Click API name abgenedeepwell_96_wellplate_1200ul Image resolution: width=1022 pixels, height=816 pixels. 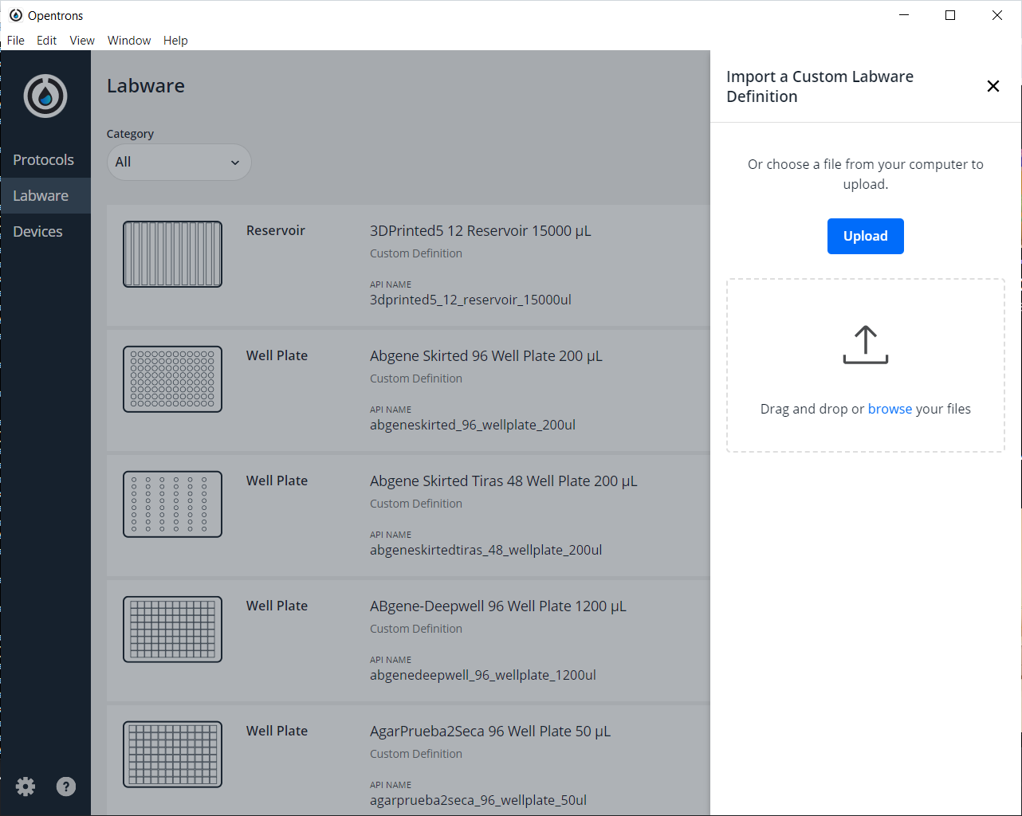(x=483, y=676)
